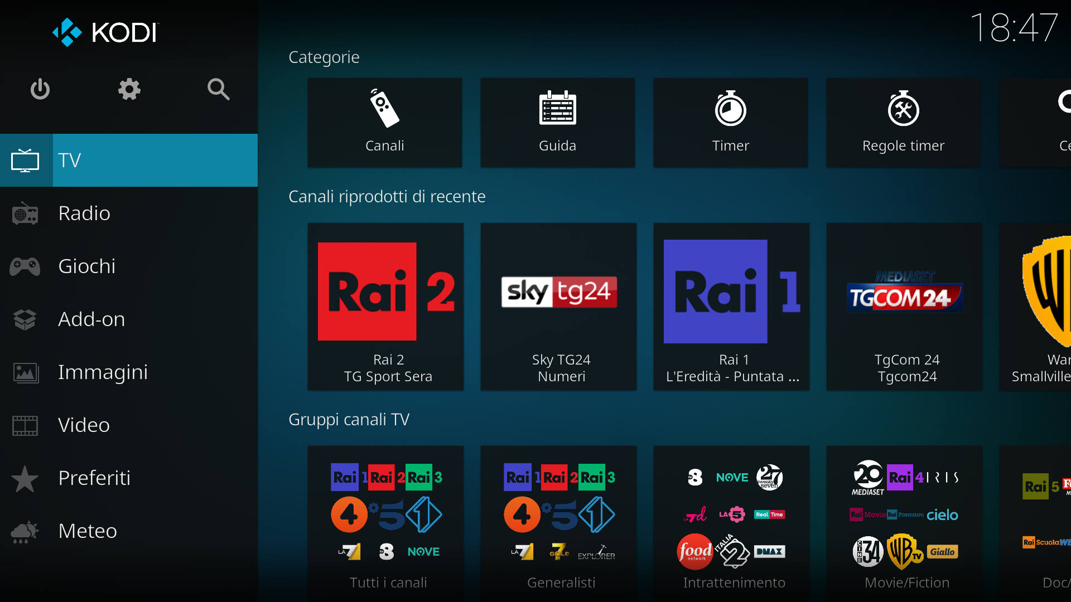Select Video menu entry label

click(84, 425)
